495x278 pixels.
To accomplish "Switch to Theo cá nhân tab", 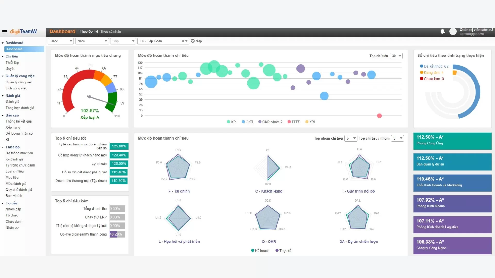I will (111, 31).
